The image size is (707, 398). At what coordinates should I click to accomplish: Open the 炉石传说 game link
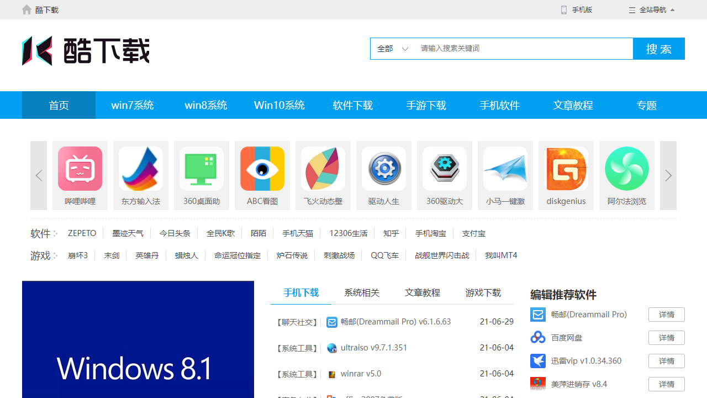pyautogui.click(x=292, y=255)
